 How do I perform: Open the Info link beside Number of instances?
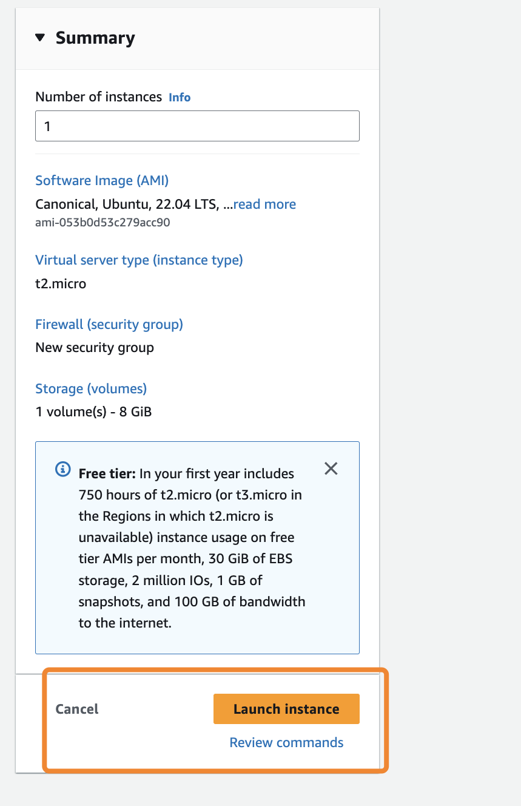[180, 97]
